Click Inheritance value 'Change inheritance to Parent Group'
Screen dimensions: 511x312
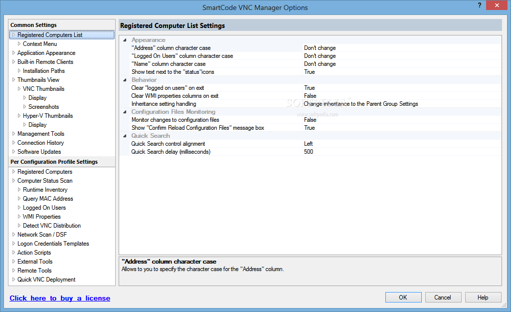click(x=361, y=104)
